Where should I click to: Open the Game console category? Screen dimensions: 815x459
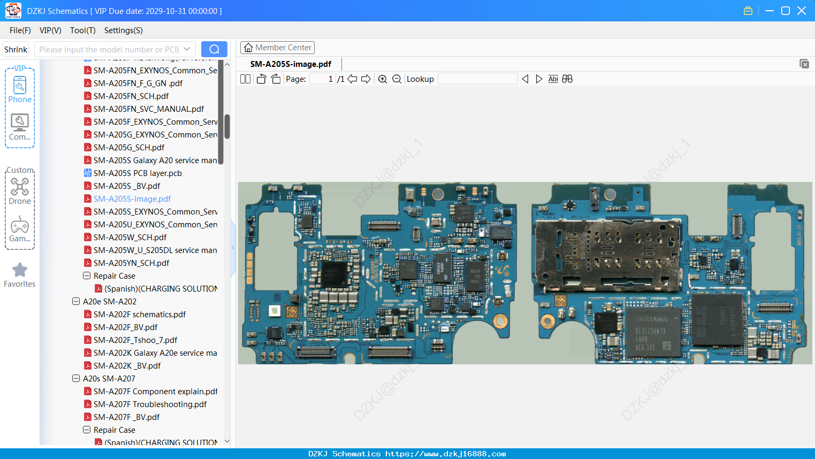click(x=20, y=229)
